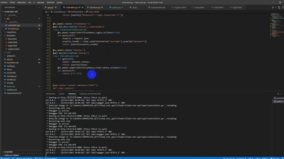The image size is (284, 159).
Task: Click the Python interpreter version in status bar
Action: [x=24, y=158]
